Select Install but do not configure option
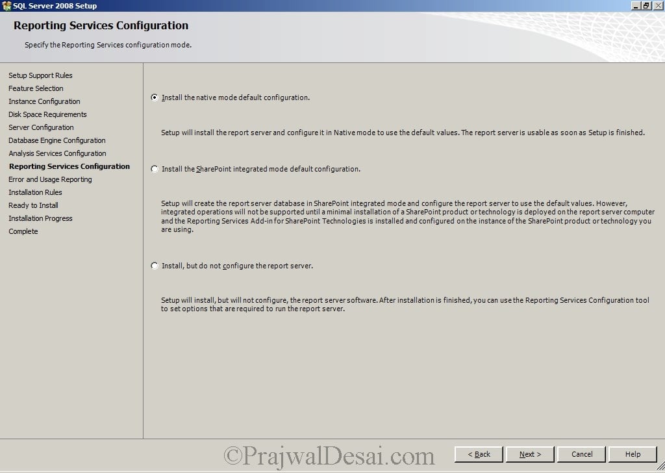The height and width of the screenshot is (473, 665). coord(155,266)
